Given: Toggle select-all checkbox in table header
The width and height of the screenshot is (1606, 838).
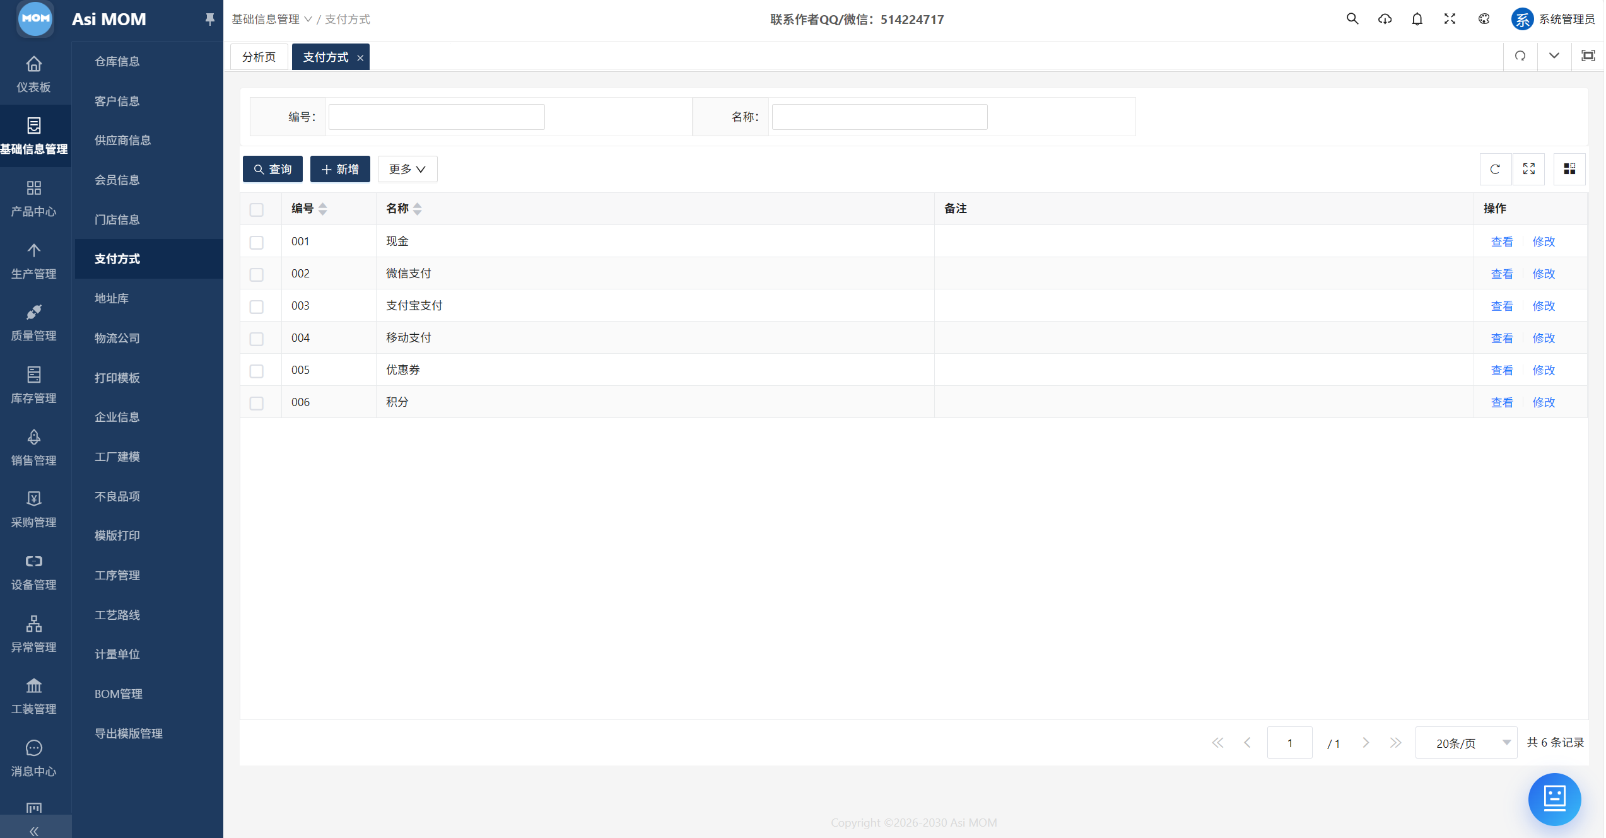Looking at the screenshot, I should coord(257,209).
